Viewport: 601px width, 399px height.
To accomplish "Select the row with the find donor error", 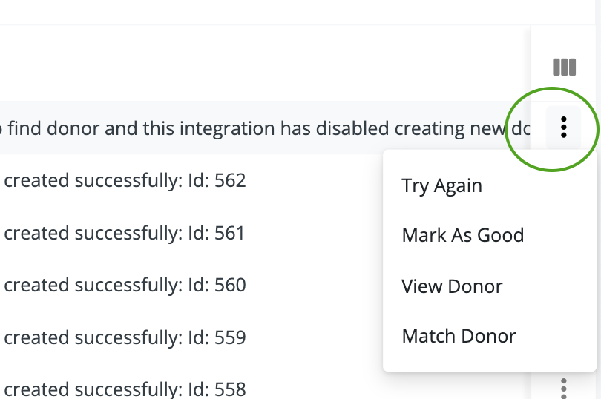I will point(223,128).
